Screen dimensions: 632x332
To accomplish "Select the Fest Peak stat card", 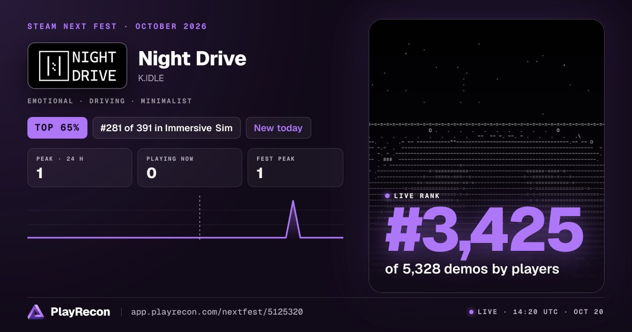I will 295,168.
